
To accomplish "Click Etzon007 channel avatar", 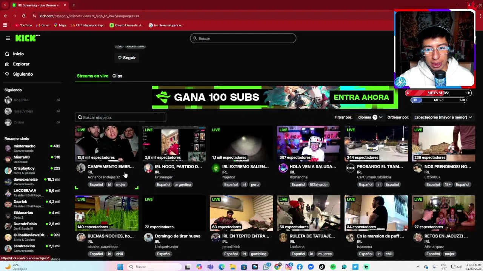I will coord(418,168).
